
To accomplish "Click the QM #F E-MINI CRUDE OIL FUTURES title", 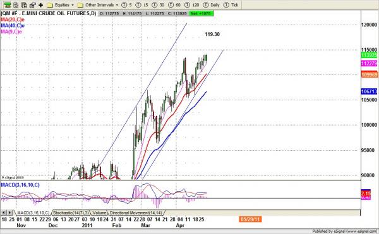I will [49, 13].
